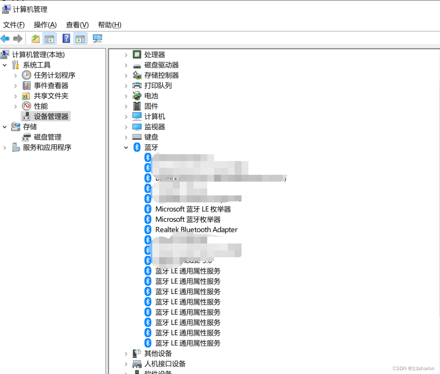Select the first 蓝牙 LE 通用属性服务 entry
Image resolution: width=440 pixels, height=374 pixels.
click(x=188, y=271)
